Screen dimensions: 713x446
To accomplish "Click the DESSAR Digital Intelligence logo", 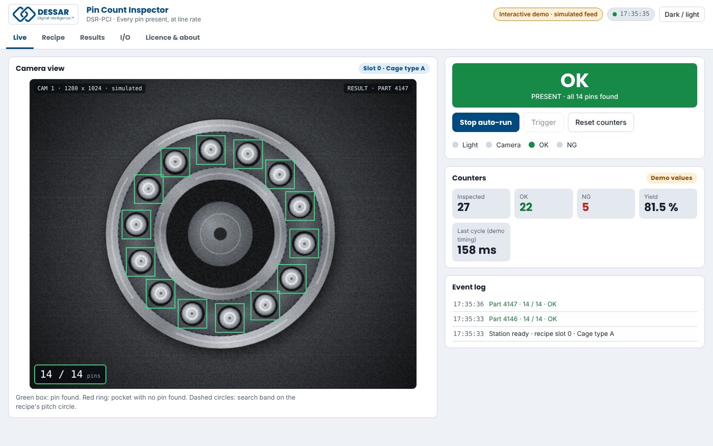I will pos(43,14).
